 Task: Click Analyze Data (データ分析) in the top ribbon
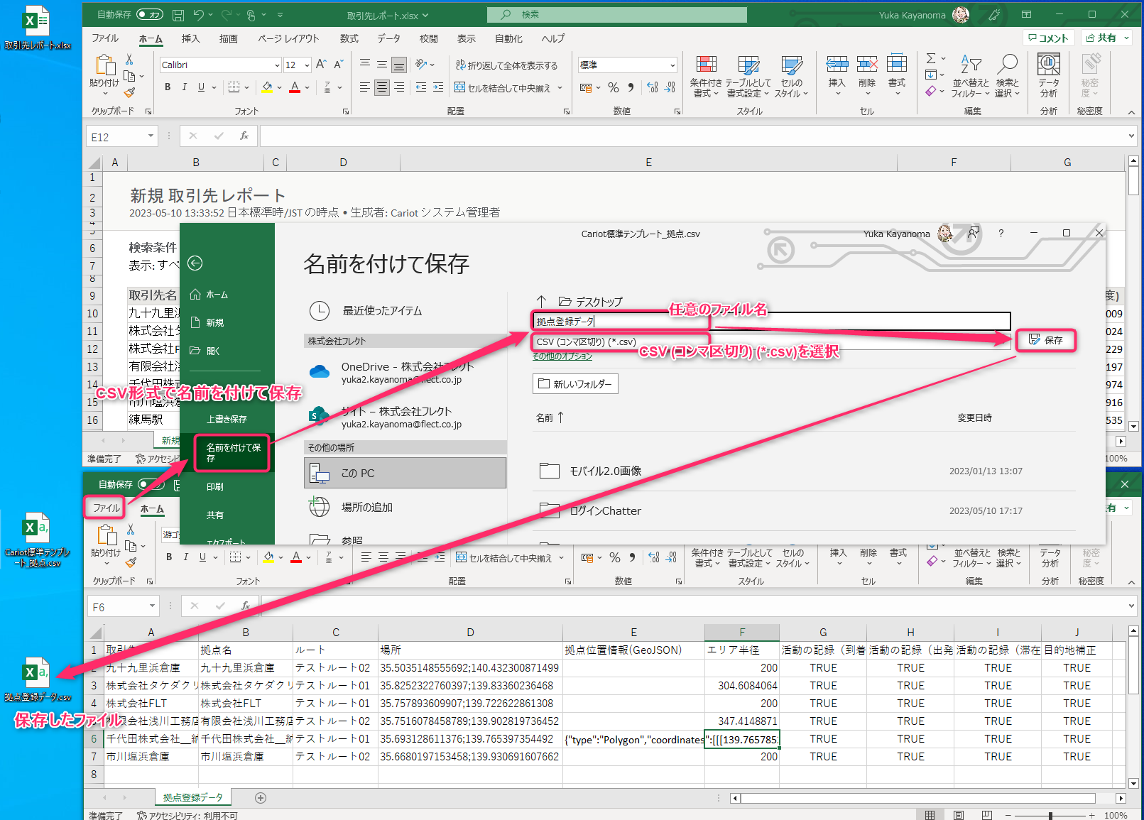pyautogui.click(x=1049, y=77)
